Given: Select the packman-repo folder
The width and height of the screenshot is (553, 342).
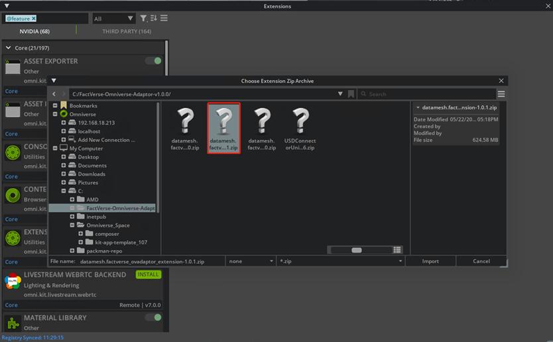Looking at the screenshot, I should click(x=104, y=251).
